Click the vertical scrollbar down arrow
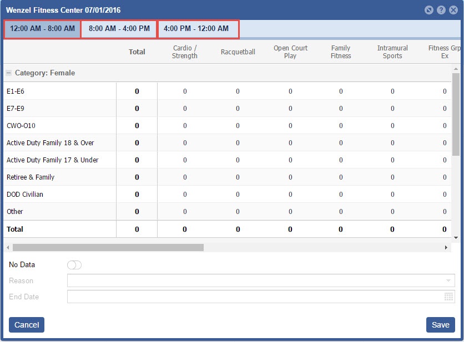This screenshot has width=464, height=342. pos(456,237)
